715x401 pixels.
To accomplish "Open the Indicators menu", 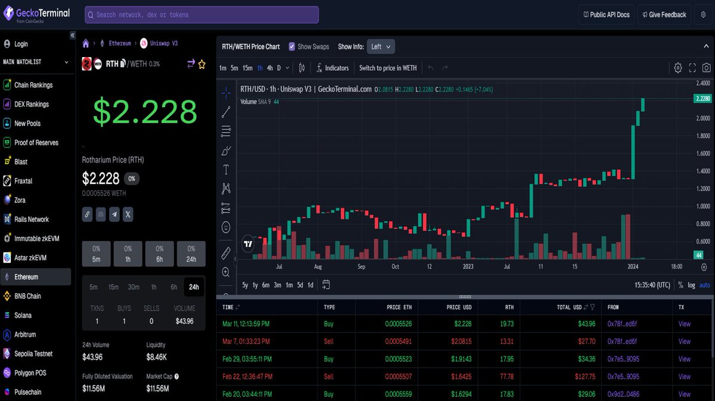I will (332, 68).
